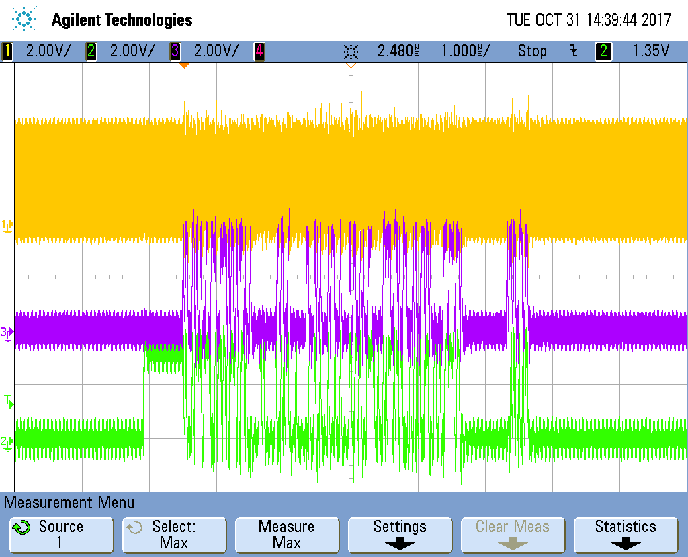
Task: Click the hollow orange center reference marker
Action: [x=351, y=66]
